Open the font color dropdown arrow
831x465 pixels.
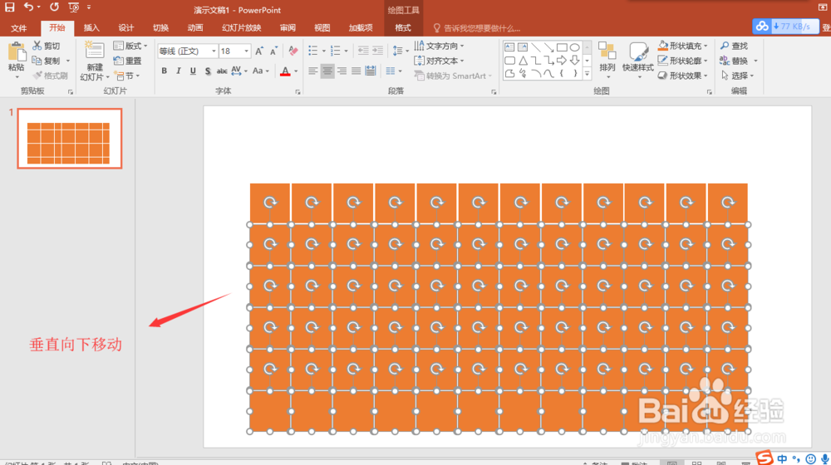tap(296, 71)
